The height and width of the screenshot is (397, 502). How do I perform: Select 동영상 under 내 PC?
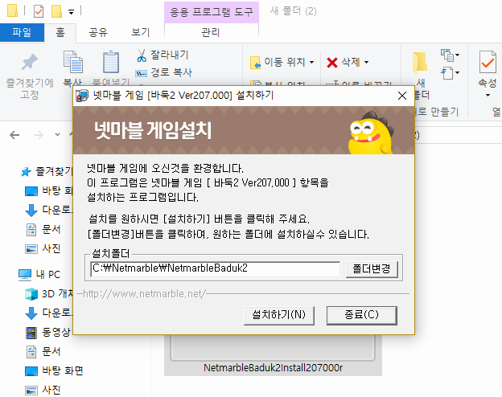48,333
